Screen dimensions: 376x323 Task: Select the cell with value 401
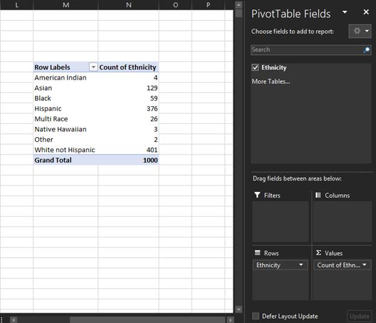128,150
